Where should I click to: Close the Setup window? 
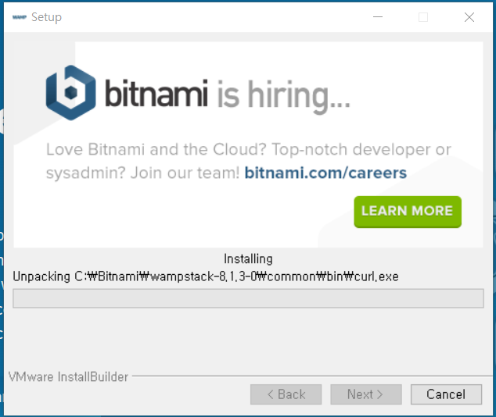pos(469,17)
